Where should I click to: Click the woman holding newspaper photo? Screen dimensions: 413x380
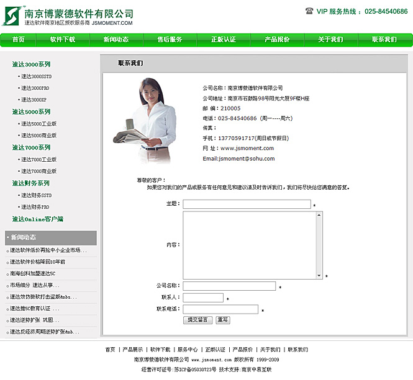point(145,121)
